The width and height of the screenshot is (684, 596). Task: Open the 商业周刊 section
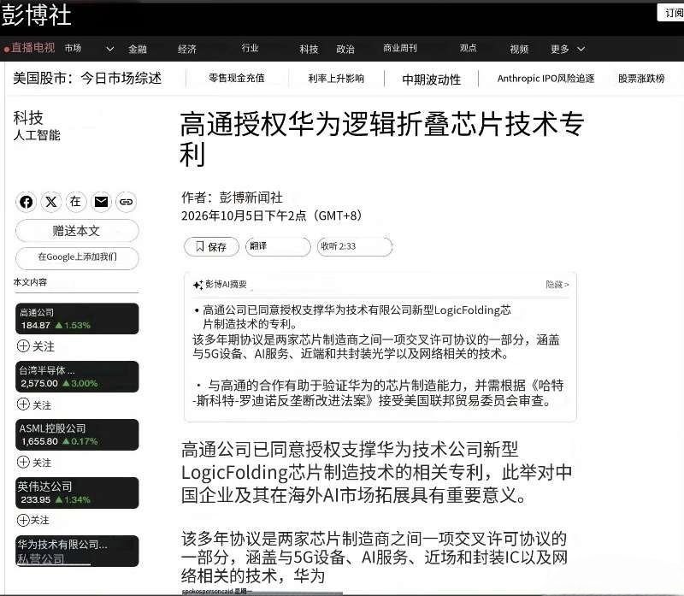coord(400,48)
